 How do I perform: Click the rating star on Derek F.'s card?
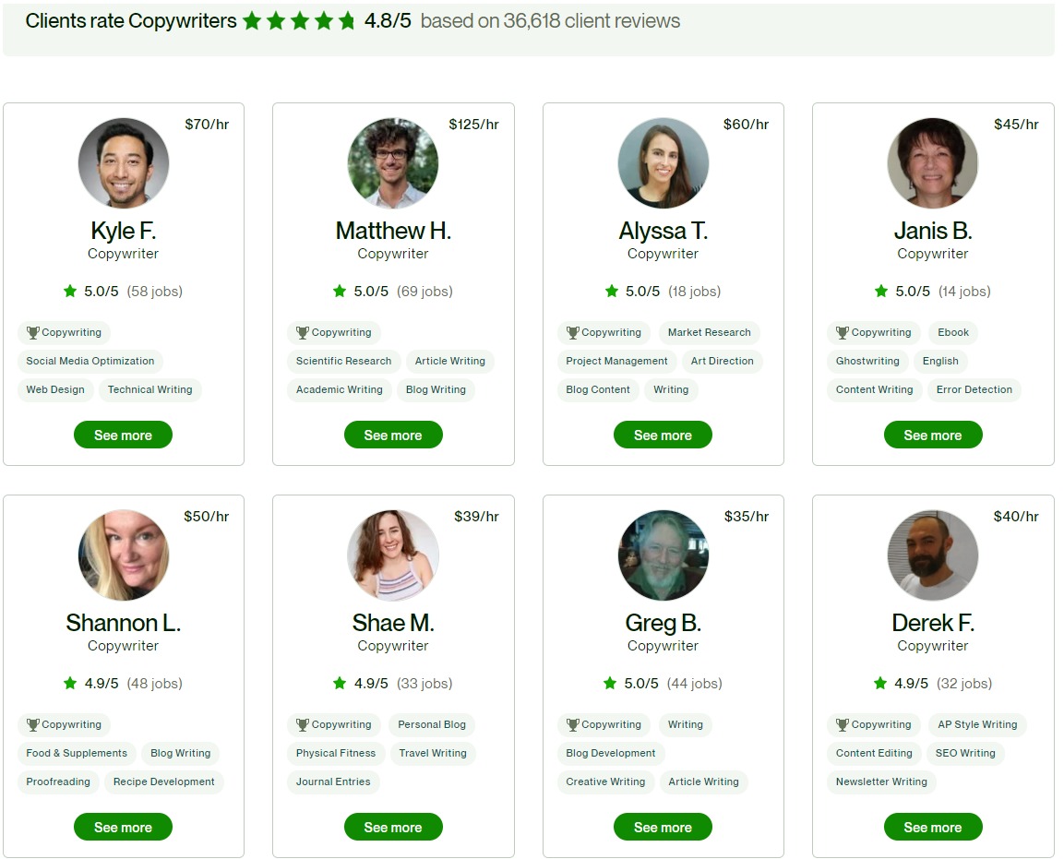[880, 684]
